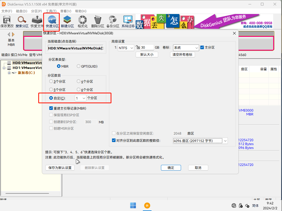The width and height of the screenshot is (282, 211).
Task: Click the Delete Partition (删除分区) icon
Action: pyautogui.click(x=98, y=21)
